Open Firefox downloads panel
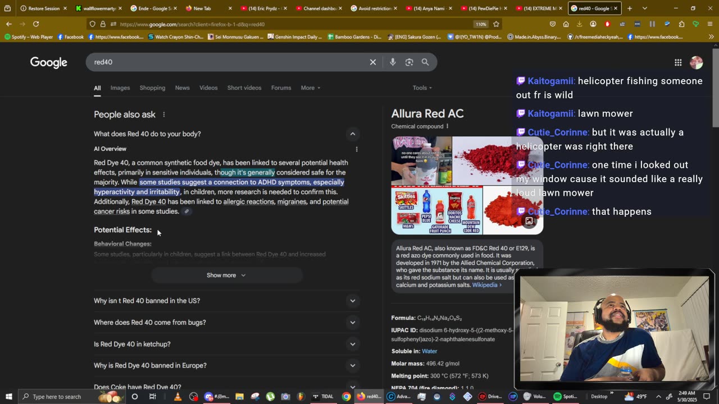Screen dimensions: 719x404 579,24
